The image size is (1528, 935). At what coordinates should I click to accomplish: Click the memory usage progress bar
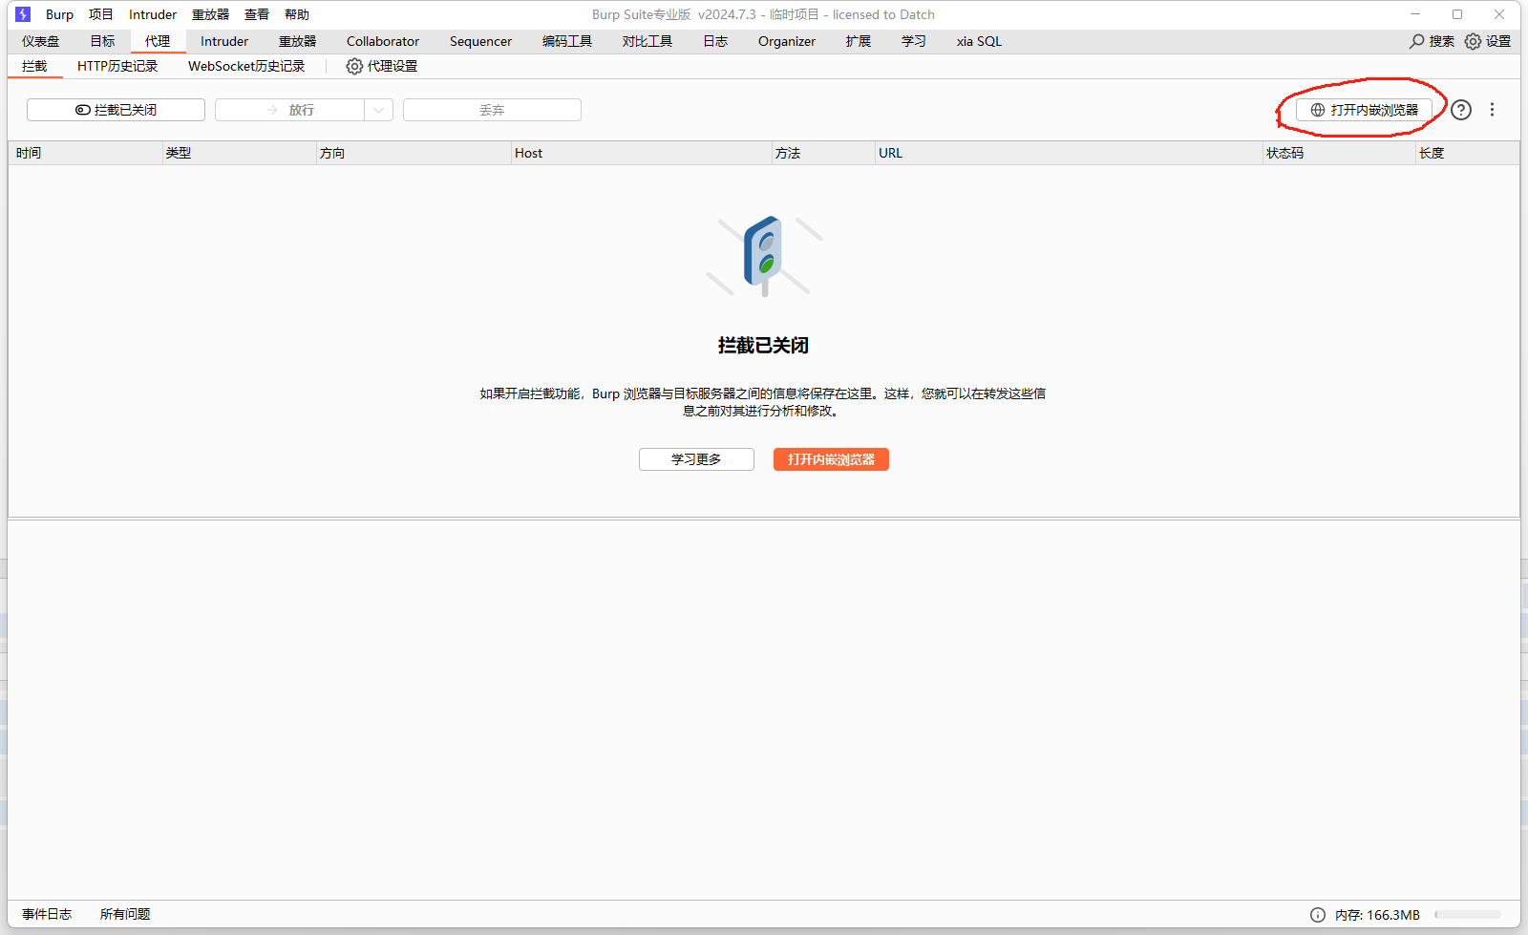coord(1468,915)
